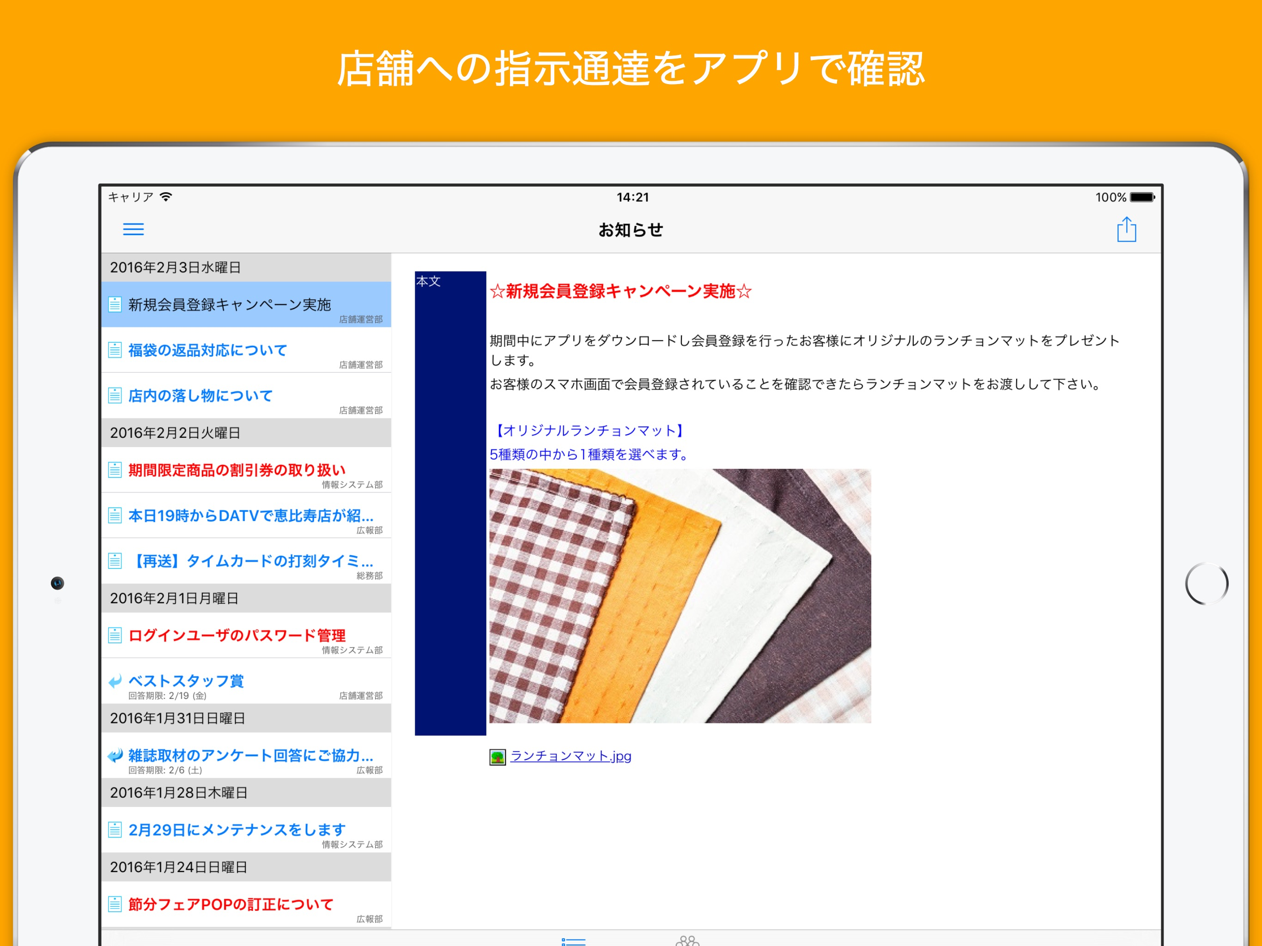1262x946 pixels.
Task: Click 情報システム部 label under メンテナンス notice
Action: click(x=352, y=844)
